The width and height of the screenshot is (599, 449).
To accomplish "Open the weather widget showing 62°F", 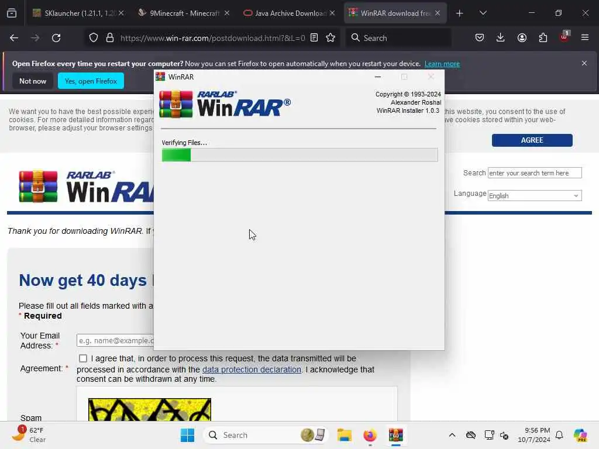I will point(29,434).
